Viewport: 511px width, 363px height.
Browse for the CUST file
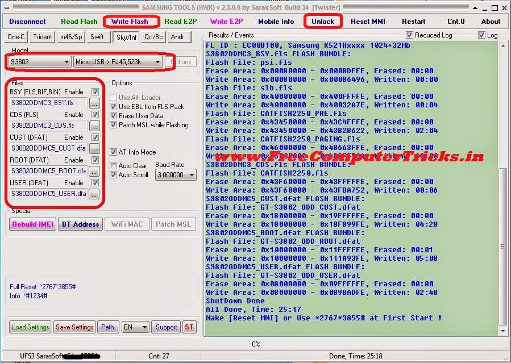pyautogui.click(x=94, y=148)
